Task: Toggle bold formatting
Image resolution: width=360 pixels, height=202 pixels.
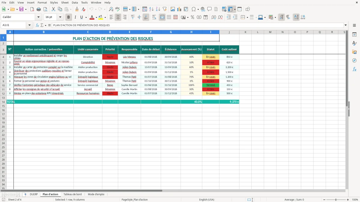Action: [x=69, y=17]
